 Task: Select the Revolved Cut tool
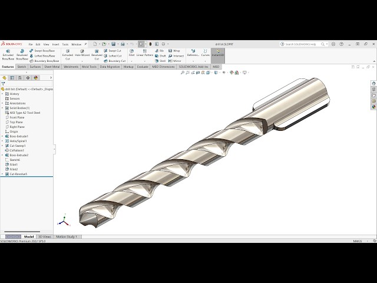(x=97, y=55)
